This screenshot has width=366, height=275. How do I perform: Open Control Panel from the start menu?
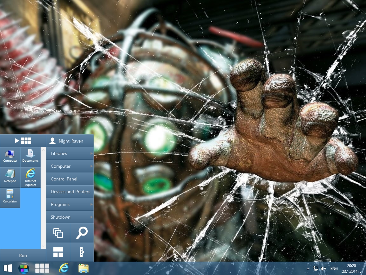pyautogui.click(x=70, y=179)
